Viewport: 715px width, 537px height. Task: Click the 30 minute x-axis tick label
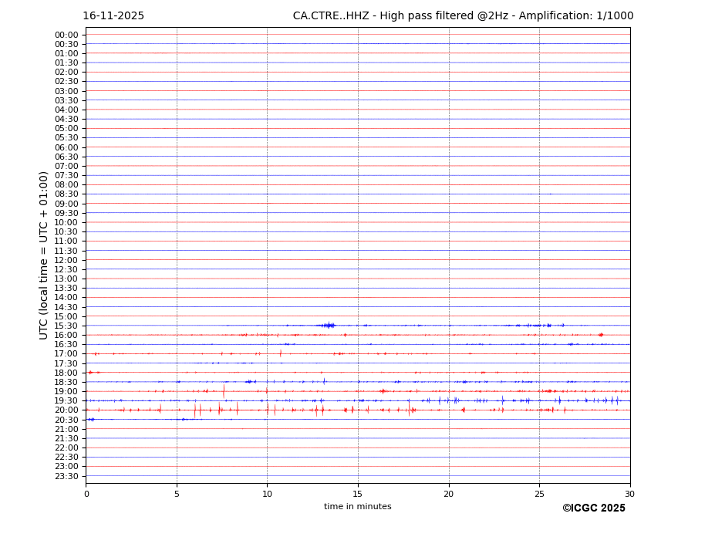(629, 495)
